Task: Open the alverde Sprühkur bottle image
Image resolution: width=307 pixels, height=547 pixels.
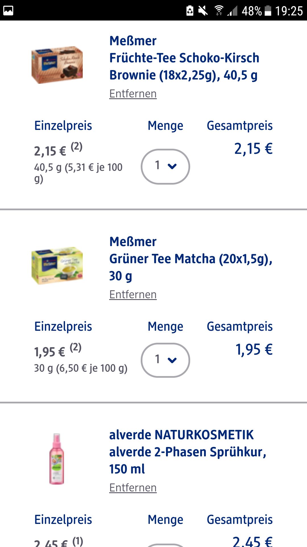Action: coord(57,459)
